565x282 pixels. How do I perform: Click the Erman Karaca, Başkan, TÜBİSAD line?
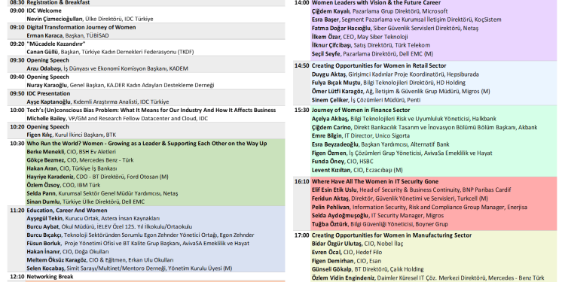click(x=68, y=35)
